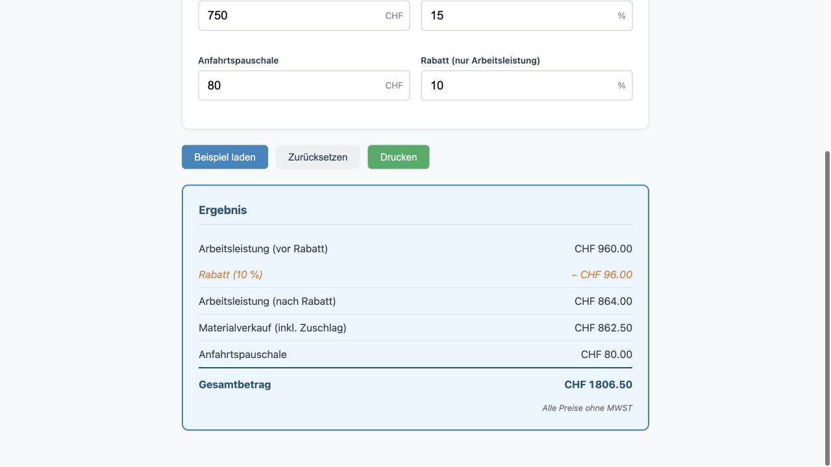Click the Anfahrtspauschale row in Ergebnis
831x467 pixels.
point(415,355)
